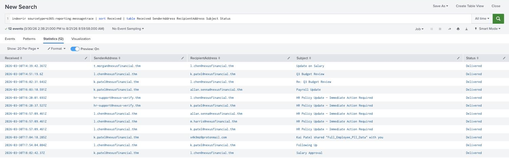Click Delivered status in the Salary Approval row
The image size is (509, 159).
(474, 153)
